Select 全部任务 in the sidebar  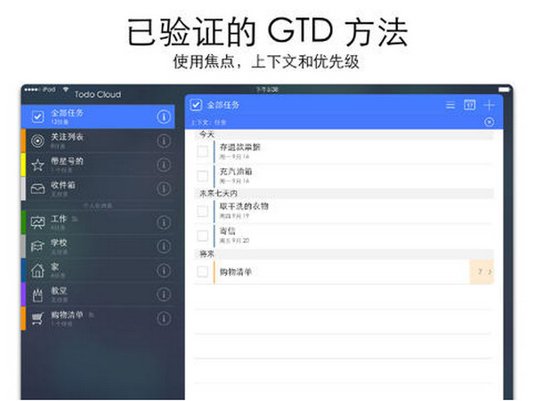(x=98, y=116)
